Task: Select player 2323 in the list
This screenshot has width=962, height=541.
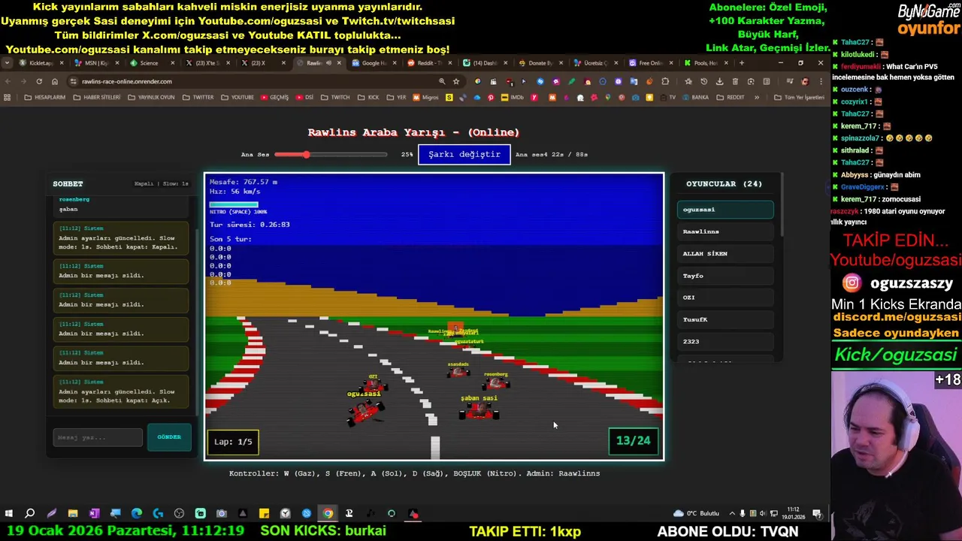Action: point(725,341)
